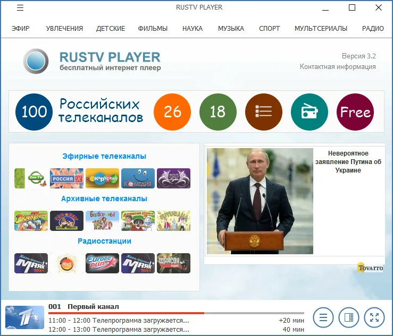The height and width of the screenshot is (336, 393).
Task: Go to the ФИЛЬМЫ tab
Action: pos(153,29)
